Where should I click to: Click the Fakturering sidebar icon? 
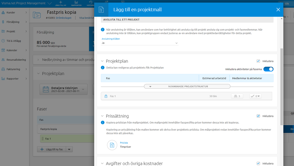click(x=3, y=69)
